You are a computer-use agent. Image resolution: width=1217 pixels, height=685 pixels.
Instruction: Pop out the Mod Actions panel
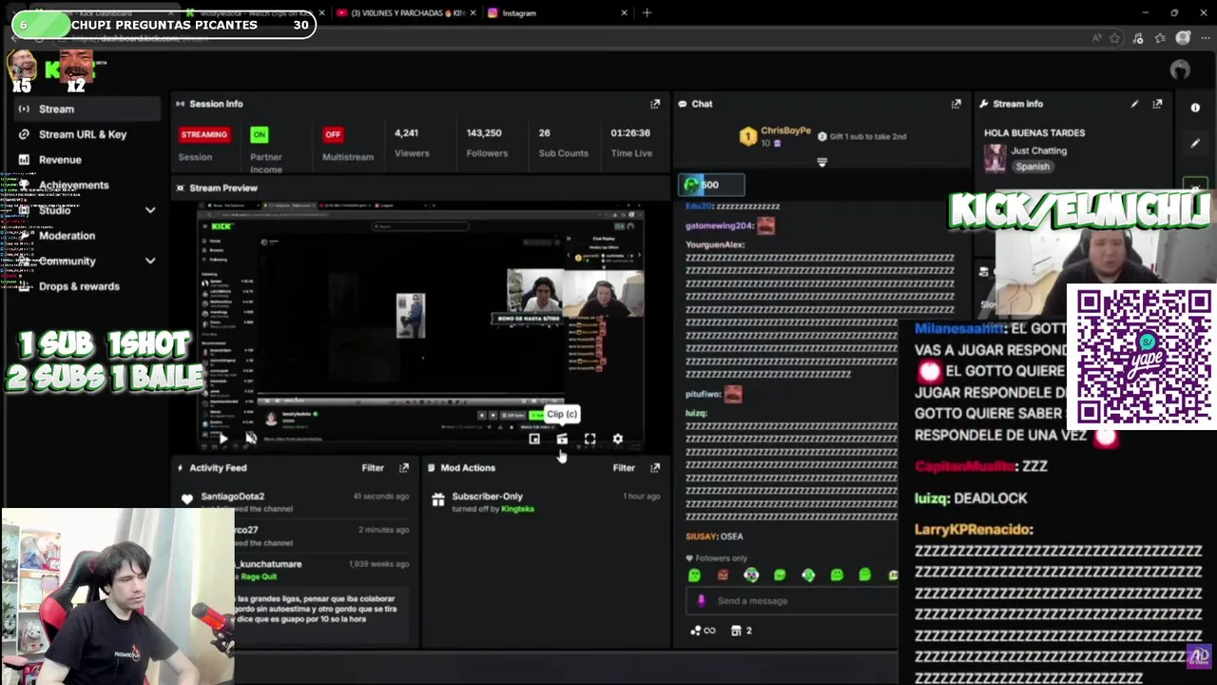(654, 467)
